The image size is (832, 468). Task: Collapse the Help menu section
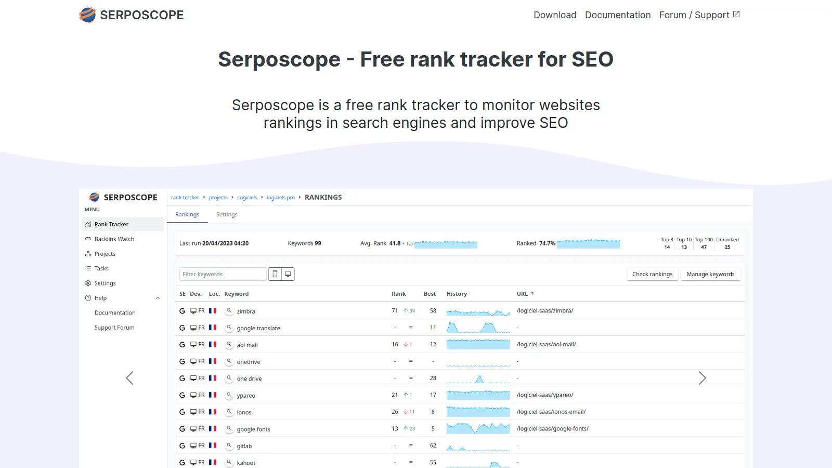[x=158, y=297]
